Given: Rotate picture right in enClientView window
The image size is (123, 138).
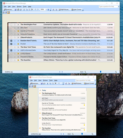Looking at the screenshot, I should (69, 83).
